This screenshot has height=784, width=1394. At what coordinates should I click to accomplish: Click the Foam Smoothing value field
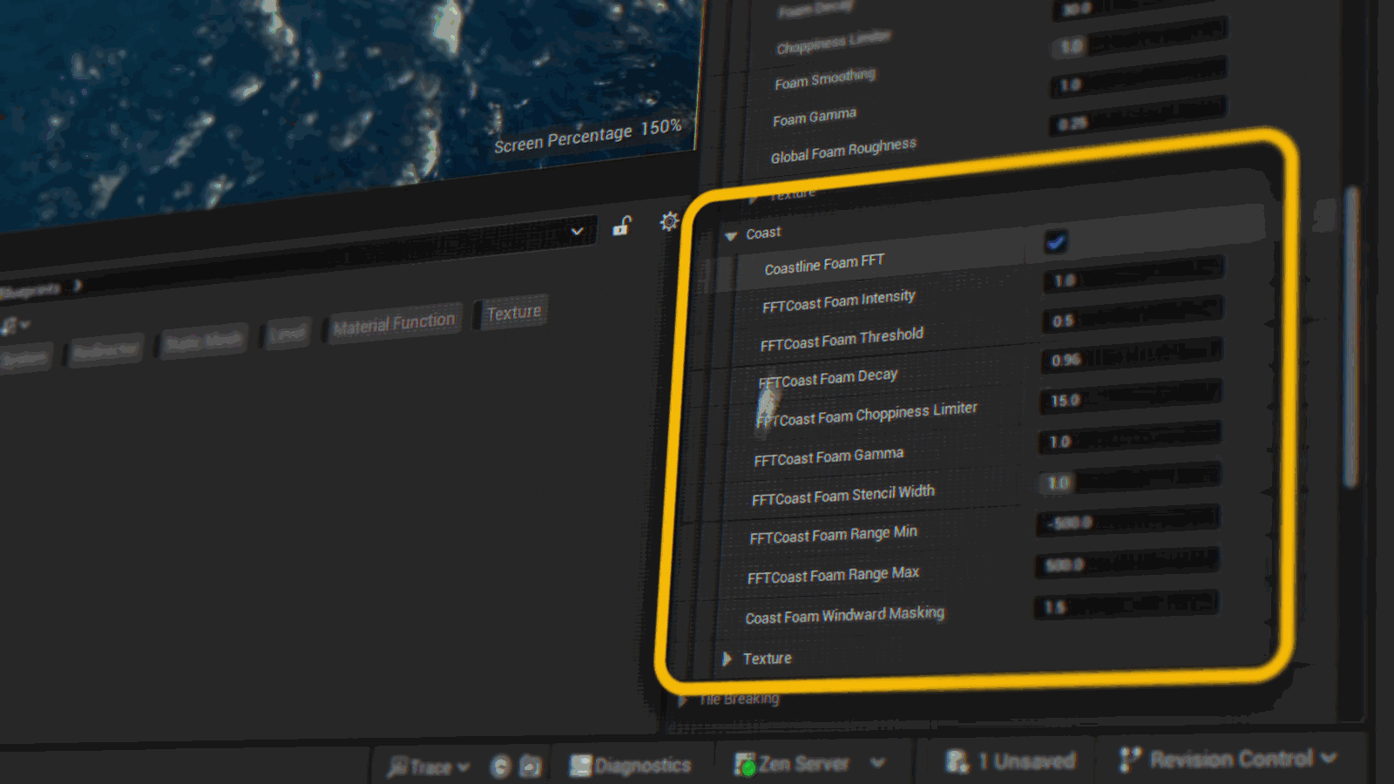pyautogui.click(x=1140, y=37)
